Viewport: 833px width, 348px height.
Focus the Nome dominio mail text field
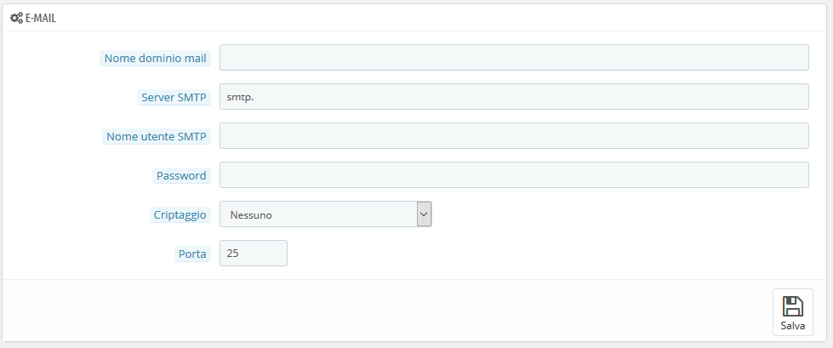tap(514, 57)
